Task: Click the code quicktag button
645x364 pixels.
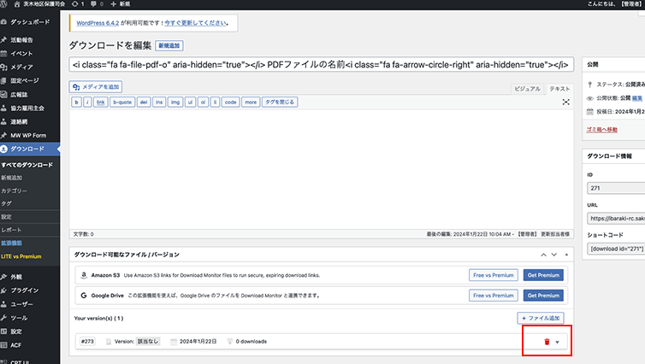Action: 230,102
